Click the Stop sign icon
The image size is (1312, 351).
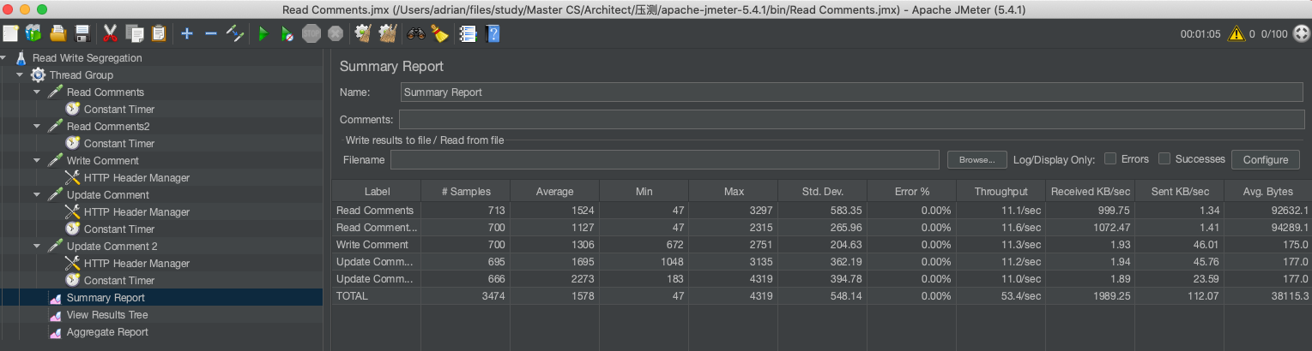pyautogui.click(x=311, y=34)
